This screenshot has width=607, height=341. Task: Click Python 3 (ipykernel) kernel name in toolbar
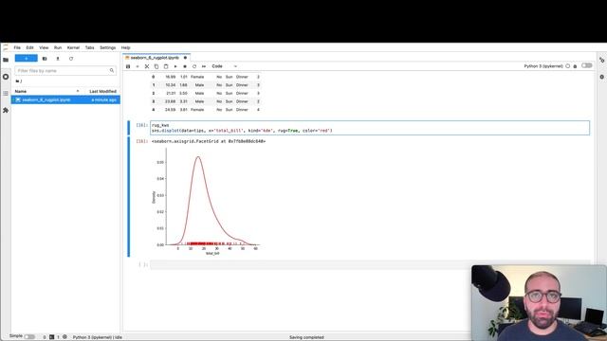[543, 66]
